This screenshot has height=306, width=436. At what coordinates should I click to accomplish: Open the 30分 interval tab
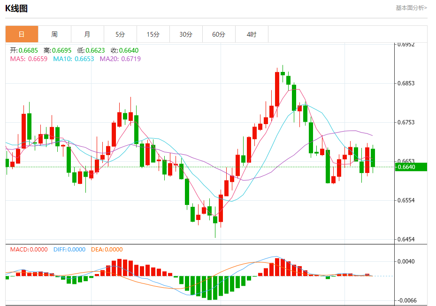pos(186,34)
